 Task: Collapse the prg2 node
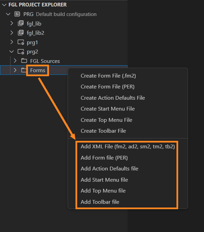click(x=12, y=52)
